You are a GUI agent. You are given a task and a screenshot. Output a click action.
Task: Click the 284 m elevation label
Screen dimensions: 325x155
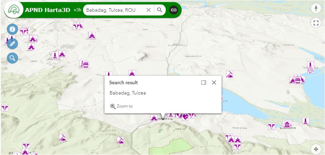181,129
